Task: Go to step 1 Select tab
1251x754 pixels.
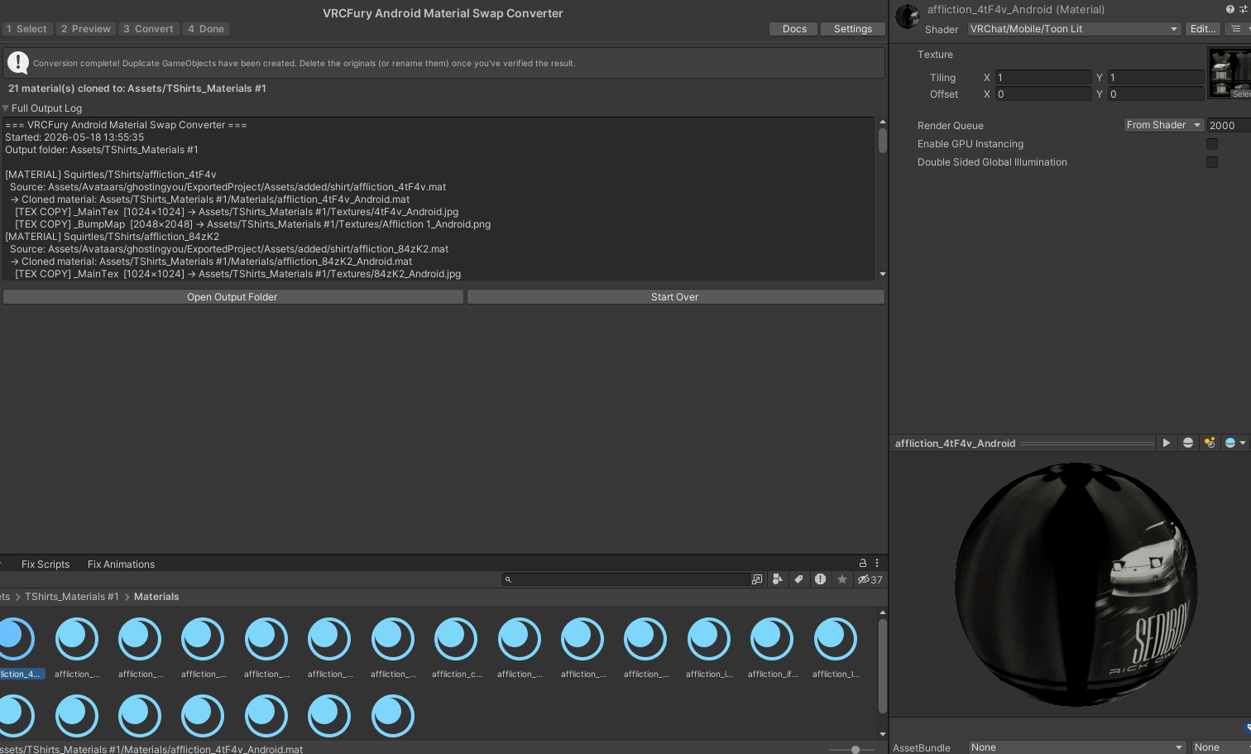Action: click(x=26, y=29)
